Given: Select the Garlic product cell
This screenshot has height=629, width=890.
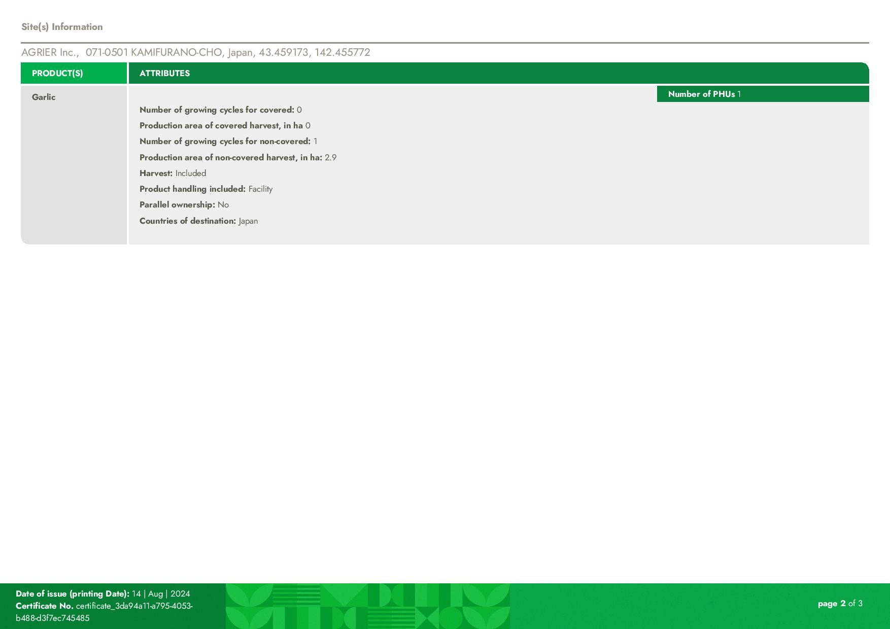Looking at the screenshot, I should [x=74, y=165].
